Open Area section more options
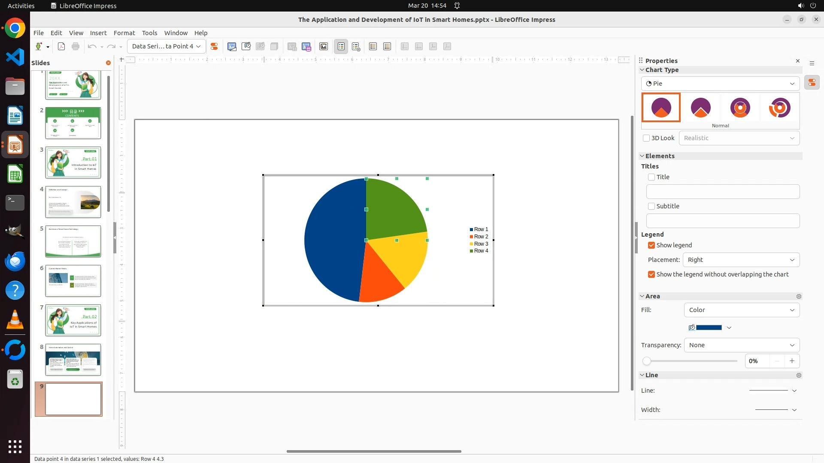 (x=799, y=297)
